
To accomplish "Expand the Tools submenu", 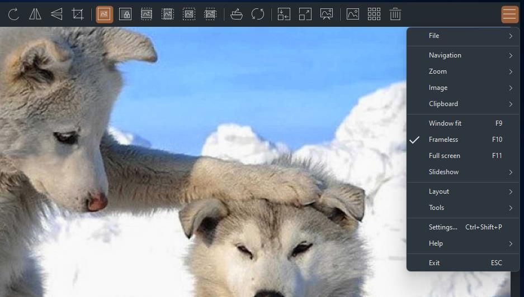I will [463, 208].
